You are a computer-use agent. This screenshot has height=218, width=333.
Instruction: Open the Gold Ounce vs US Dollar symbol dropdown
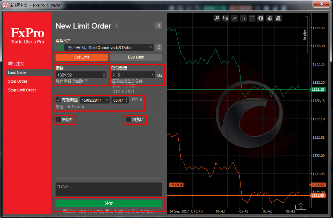[x=109, y=48]
